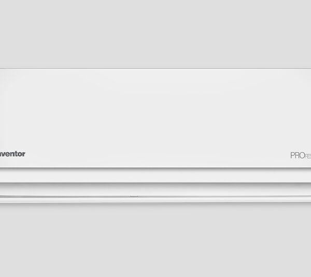Click the top edge line of the unit
The height and width of the screenshot is (277, 311).
155,69
